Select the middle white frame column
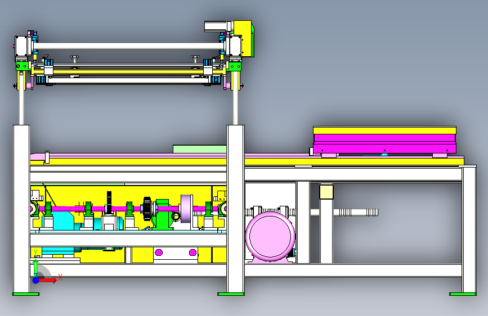Image resolution: width=488 pixels, height=316 pixels. point(235,209)
